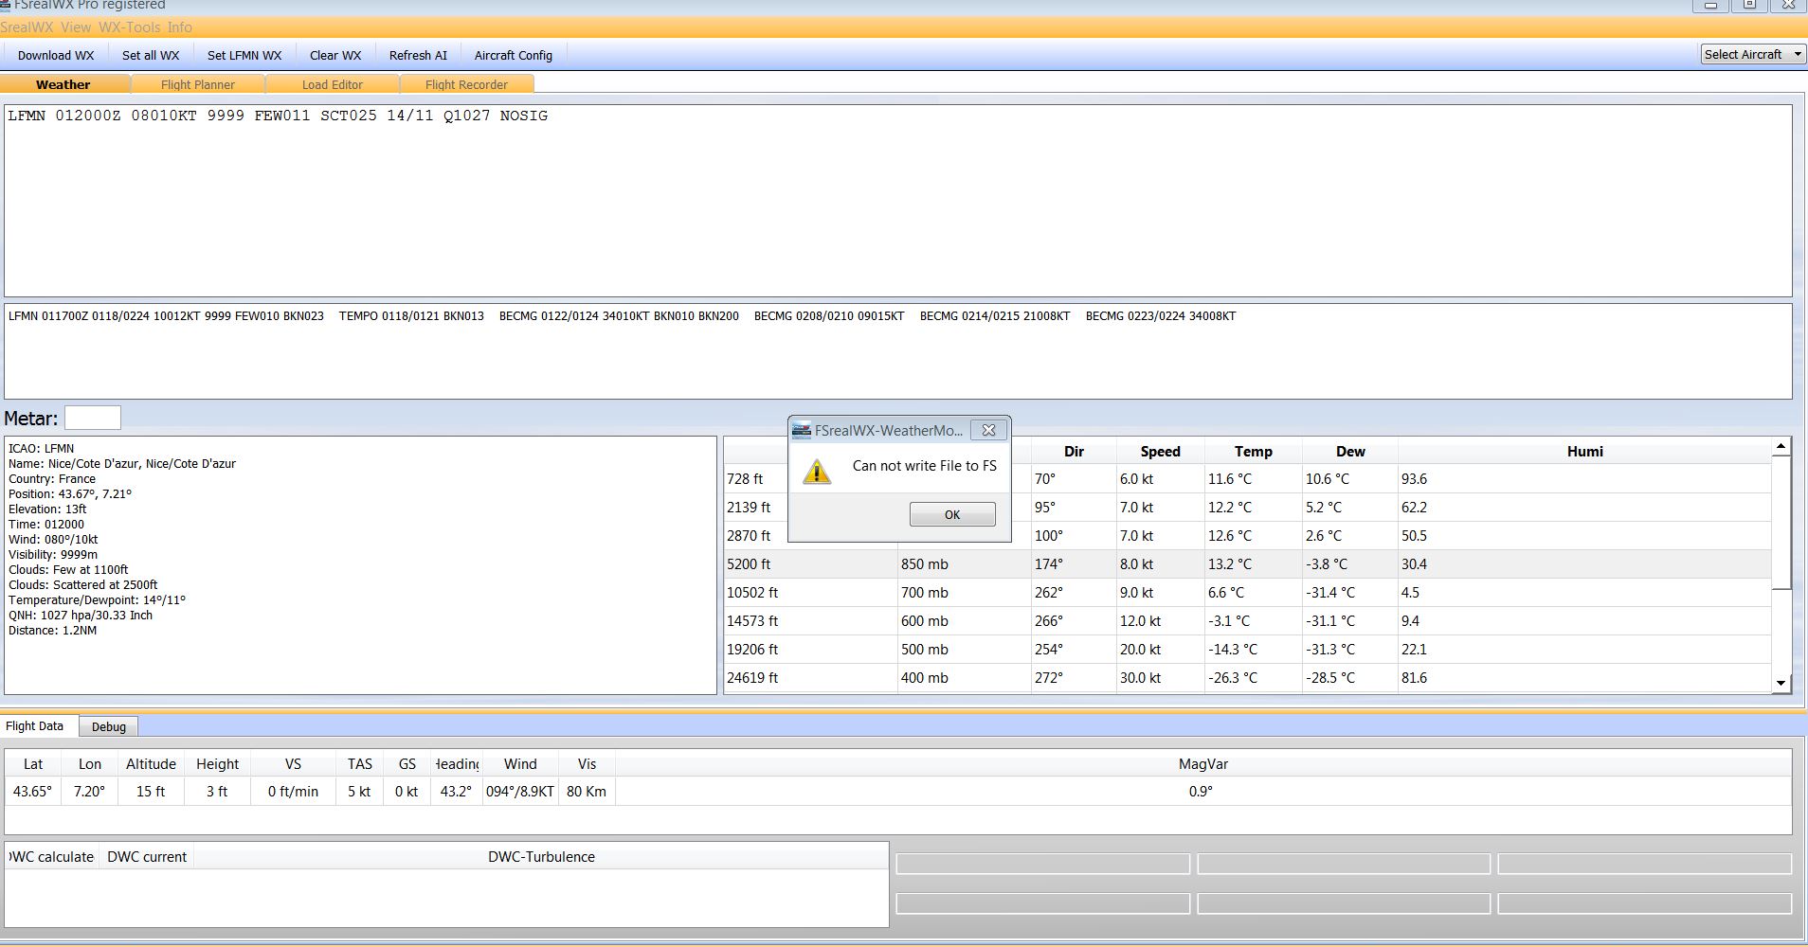Click the QNH 1027 hpa line
This screenshot has width=1808, height=947.
tap(81, 616)
